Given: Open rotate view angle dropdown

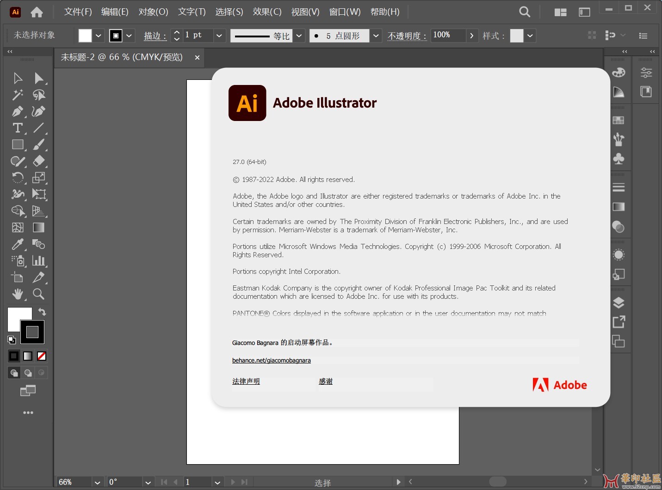Looking at the screenshot, I should [148, 482].
